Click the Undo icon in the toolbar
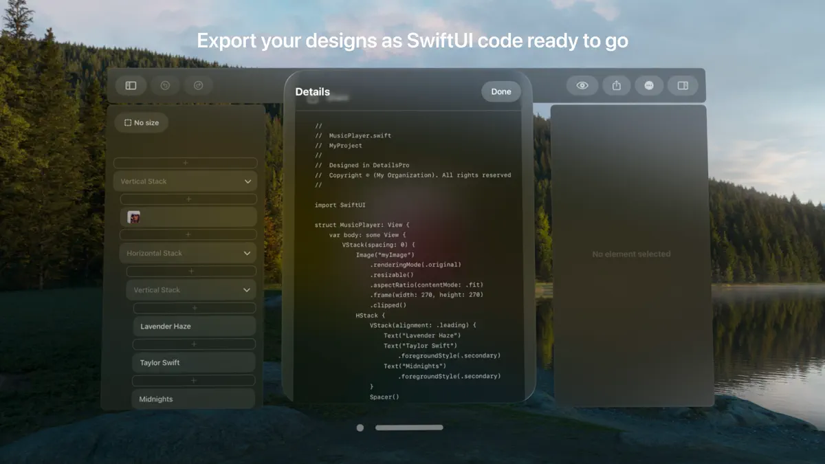Screen dimensions: 825x464 164,85
